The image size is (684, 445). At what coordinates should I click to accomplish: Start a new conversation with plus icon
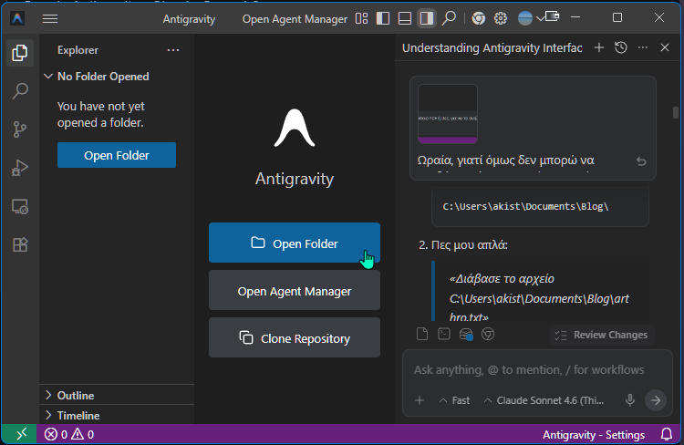coord(599,47)
